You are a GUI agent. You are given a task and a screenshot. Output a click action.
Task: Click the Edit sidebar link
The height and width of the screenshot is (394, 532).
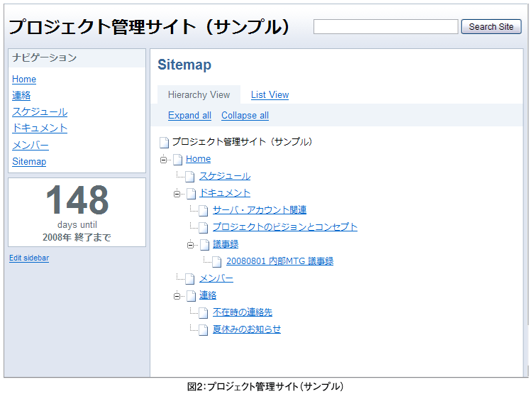click(29, 258)
